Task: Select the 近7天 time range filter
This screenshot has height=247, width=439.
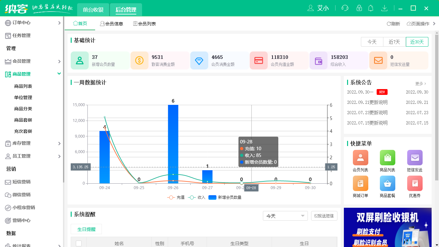Action: pyautogui.click(x=394, y=42)
